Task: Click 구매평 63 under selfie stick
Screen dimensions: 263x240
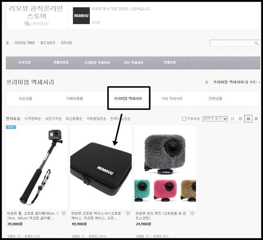Action: tap(14, 236)
